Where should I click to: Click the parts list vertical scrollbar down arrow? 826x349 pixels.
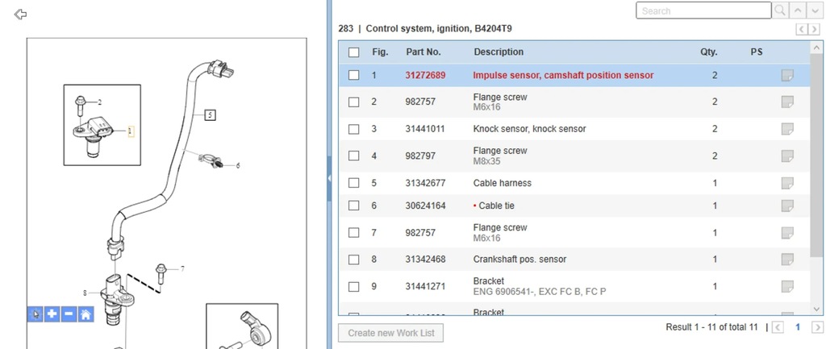tap(816, 309)
